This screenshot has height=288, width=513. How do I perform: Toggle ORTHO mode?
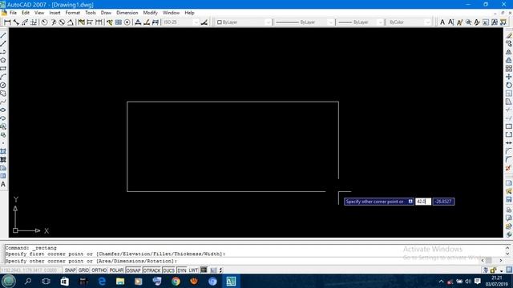pos(99,270)
